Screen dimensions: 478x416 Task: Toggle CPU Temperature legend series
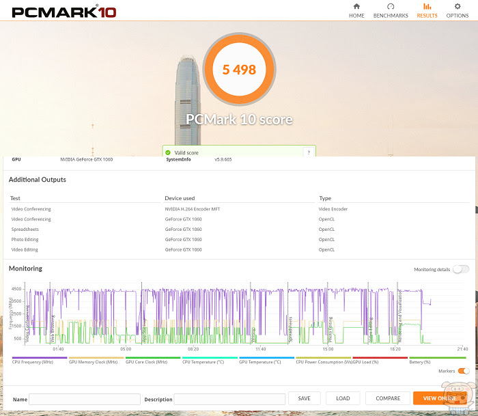coord(210,360)
